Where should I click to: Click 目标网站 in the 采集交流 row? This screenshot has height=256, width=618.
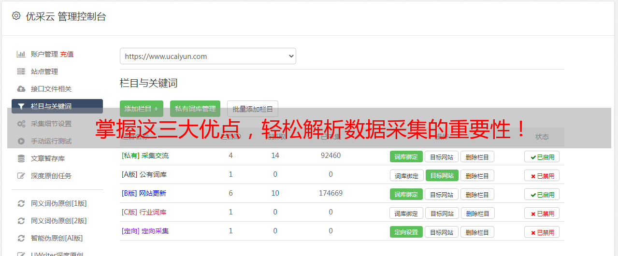coord(442,156)
